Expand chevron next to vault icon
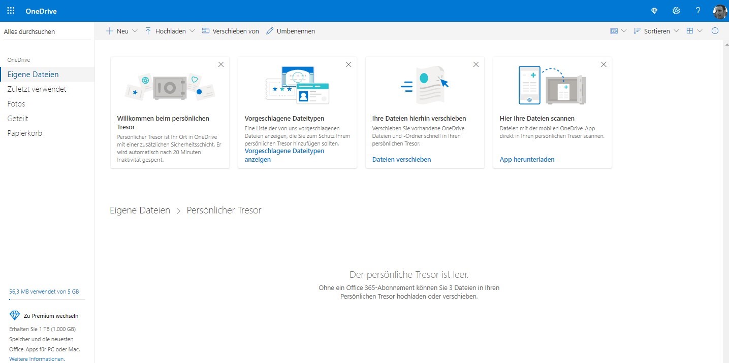The width and height of the screenshot is (729, 363). point(624,31)
